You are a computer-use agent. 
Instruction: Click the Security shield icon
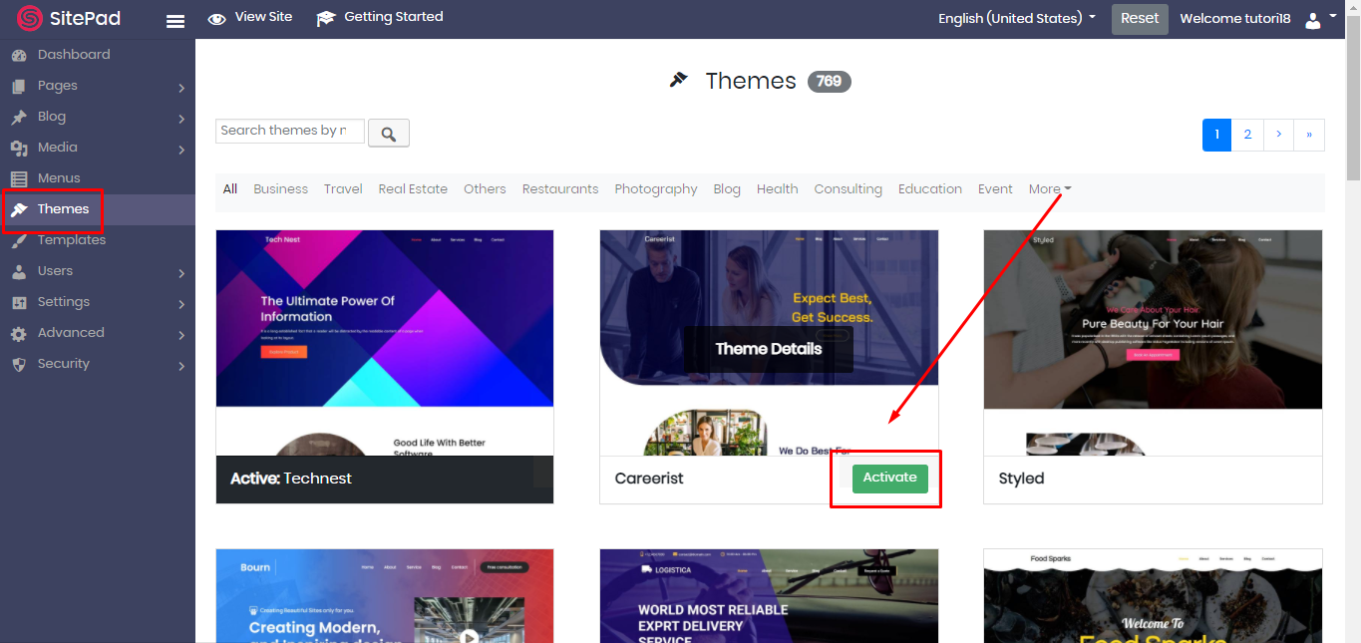point(19,365)
